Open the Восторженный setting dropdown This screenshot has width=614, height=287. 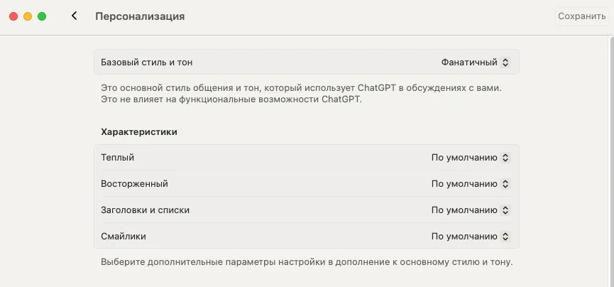470,184
